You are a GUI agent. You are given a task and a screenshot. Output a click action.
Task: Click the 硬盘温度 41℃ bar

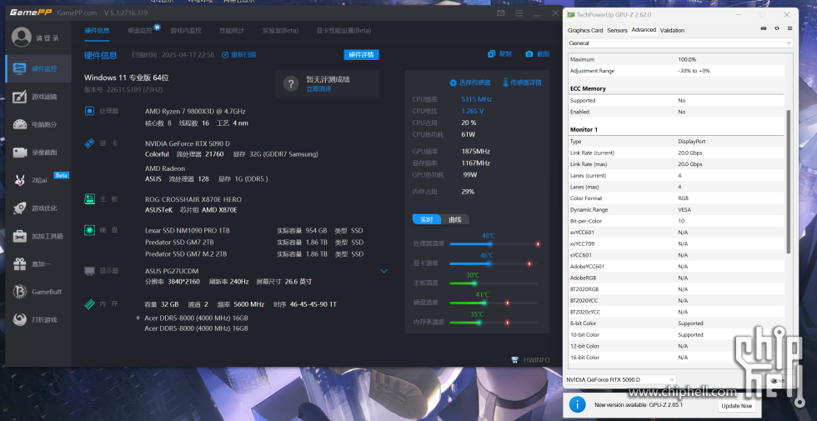tap(494, 303)
